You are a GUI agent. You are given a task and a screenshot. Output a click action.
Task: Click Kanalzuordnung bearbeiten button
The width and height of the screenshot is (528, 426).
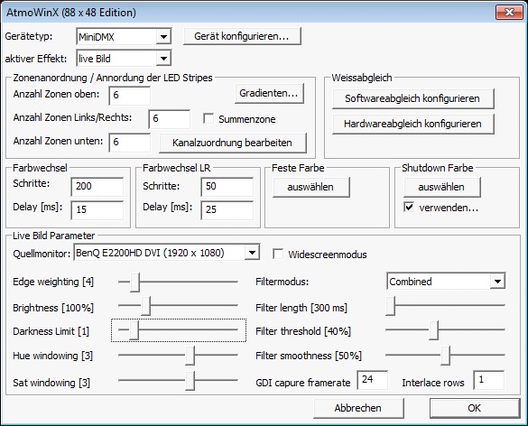[232, 143]
